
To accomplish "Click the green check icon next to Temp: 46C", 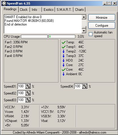I will coord(64,42).
